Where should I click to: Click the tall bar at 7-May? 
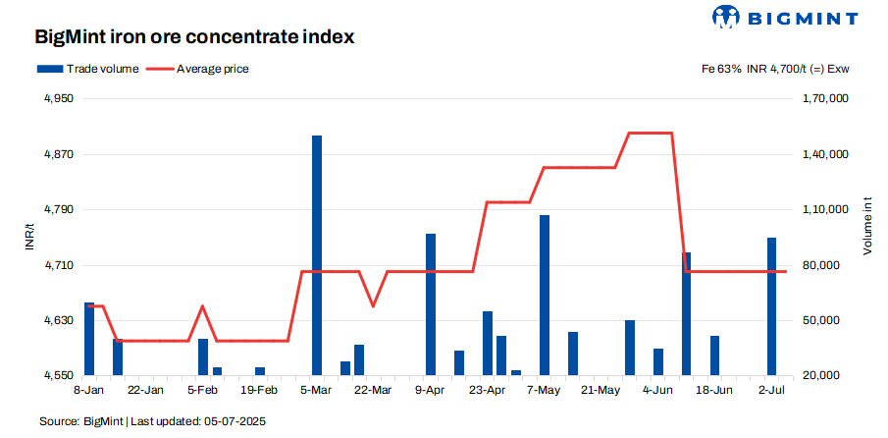tap(545, 295)
